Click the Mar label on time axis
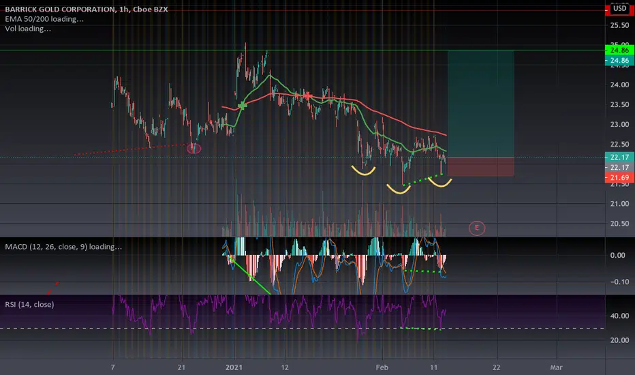 coord(557,367)
